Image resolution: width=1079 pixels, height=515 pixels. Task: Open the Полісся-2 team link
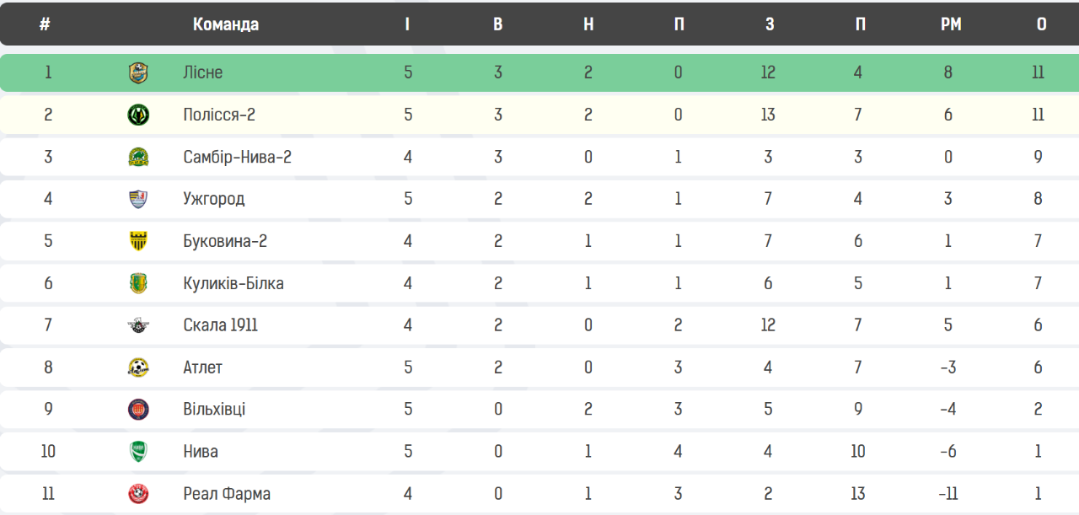(x=219, y=115)
